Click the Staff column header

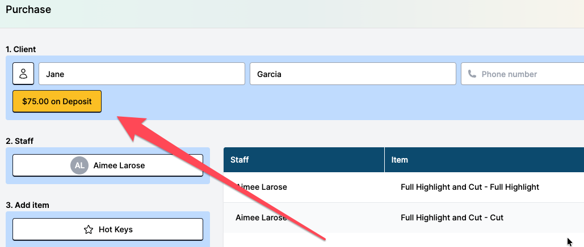[240, 160]
